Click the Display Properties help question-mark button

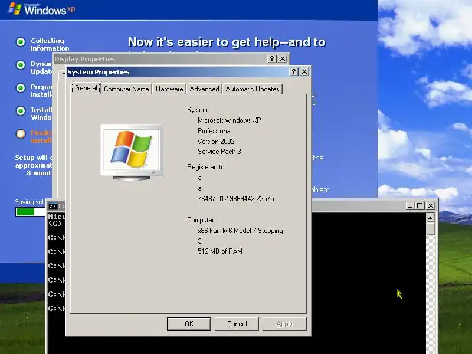(271, 58)
